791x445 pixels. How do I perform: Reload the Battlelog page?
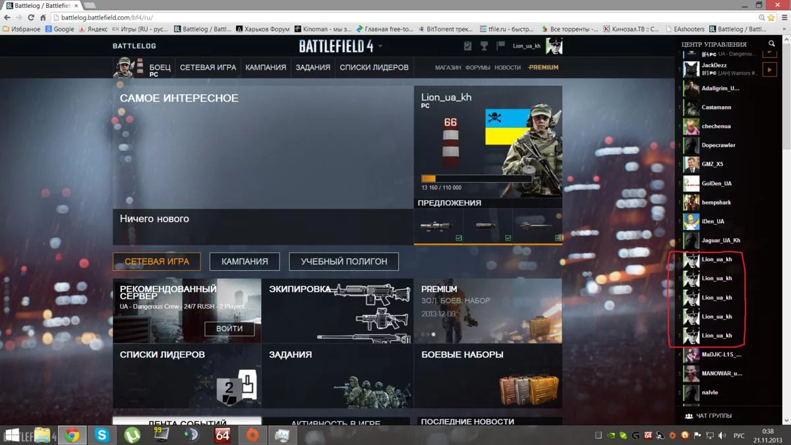(x=31, y=18)
